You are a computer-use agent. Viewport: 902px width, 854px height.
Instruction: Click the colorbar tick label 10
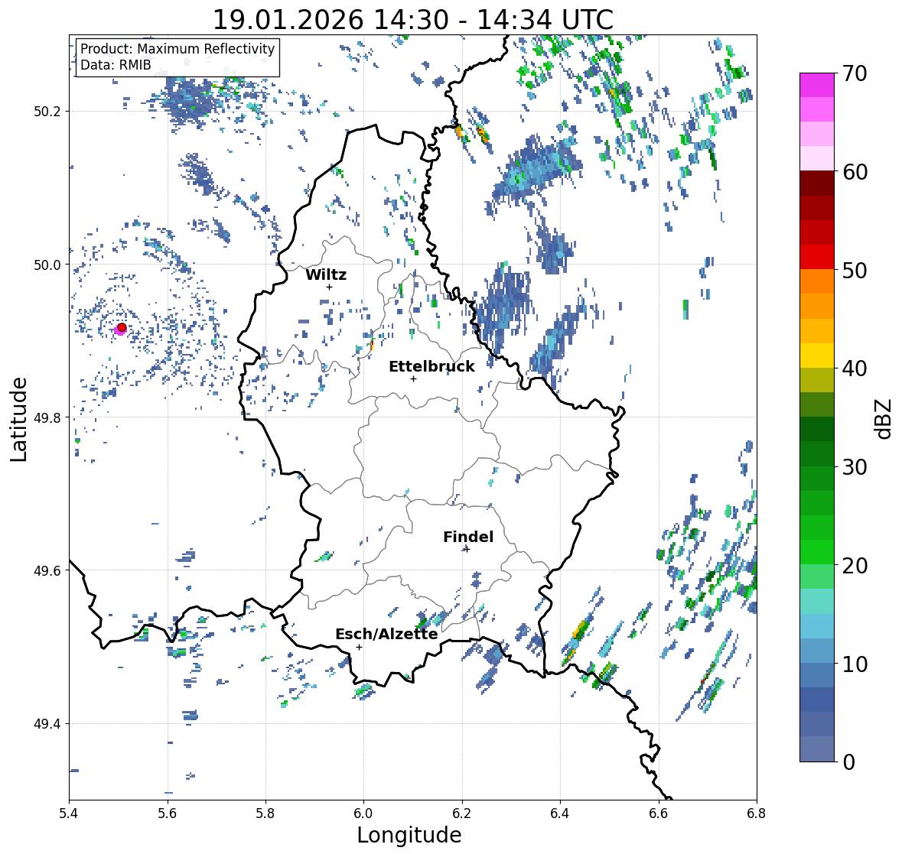pyautogui.click(x=855, y=664)
